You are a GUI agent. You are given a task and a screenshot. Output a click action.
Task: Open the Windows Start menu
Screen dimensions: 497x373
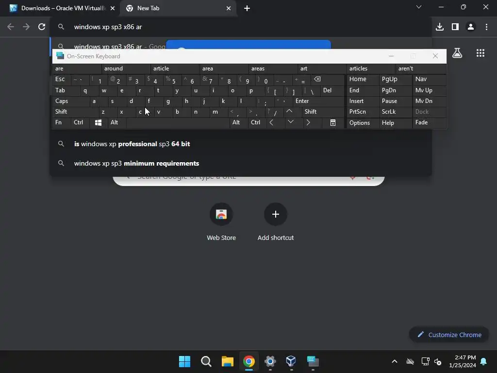tap(184, 361)
